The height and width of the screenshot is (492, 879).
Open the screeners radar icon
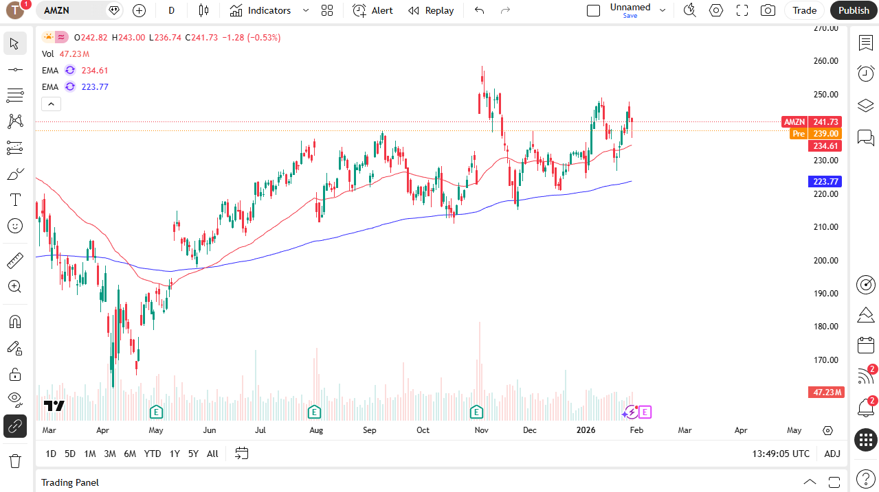pos(865,284)
